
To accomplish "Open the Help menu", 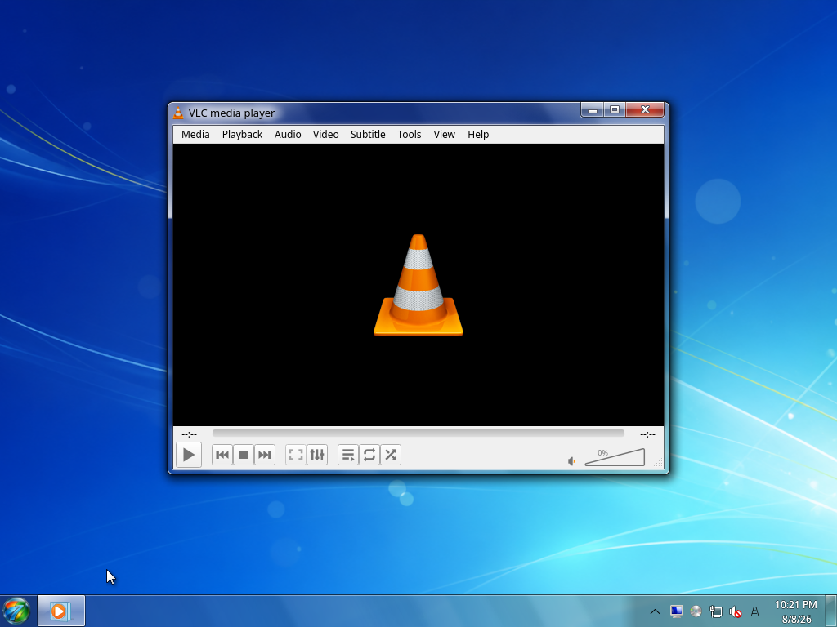I will [x=478, y=135].
